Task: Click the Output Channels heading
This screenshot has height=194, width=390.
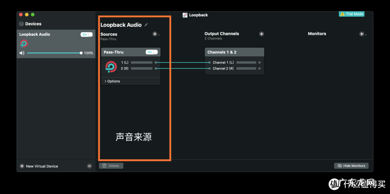Action: point(222,34)
